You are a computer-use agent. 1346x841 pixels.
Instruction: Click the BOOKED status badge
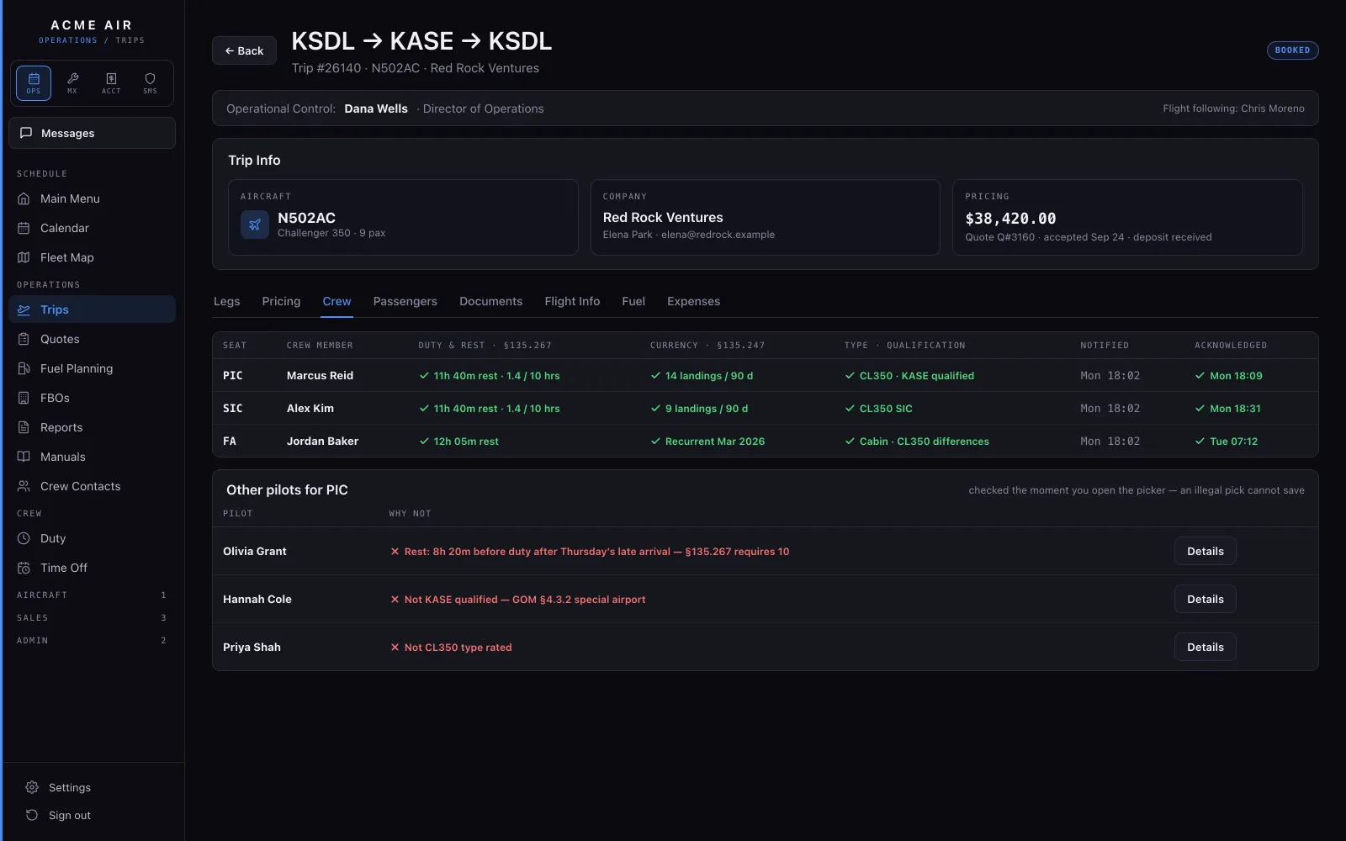1292,50
